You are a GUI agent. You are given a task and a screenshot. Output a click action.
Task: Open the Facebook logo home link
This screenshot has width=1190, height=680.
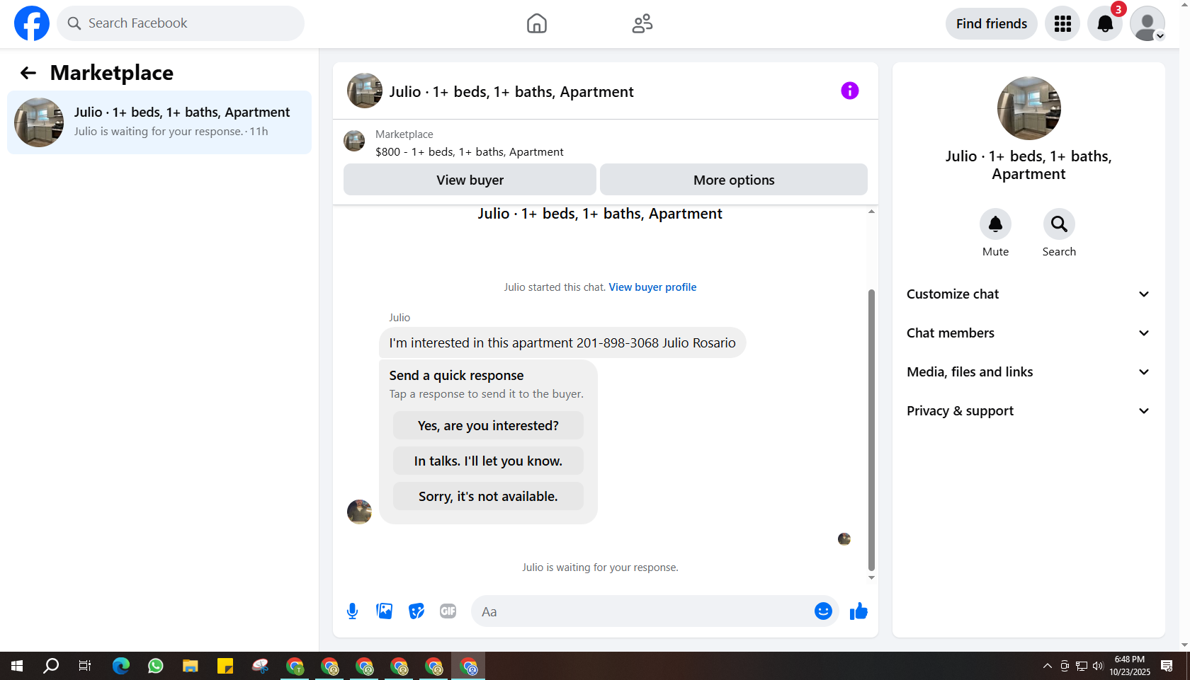click(32, 23)
